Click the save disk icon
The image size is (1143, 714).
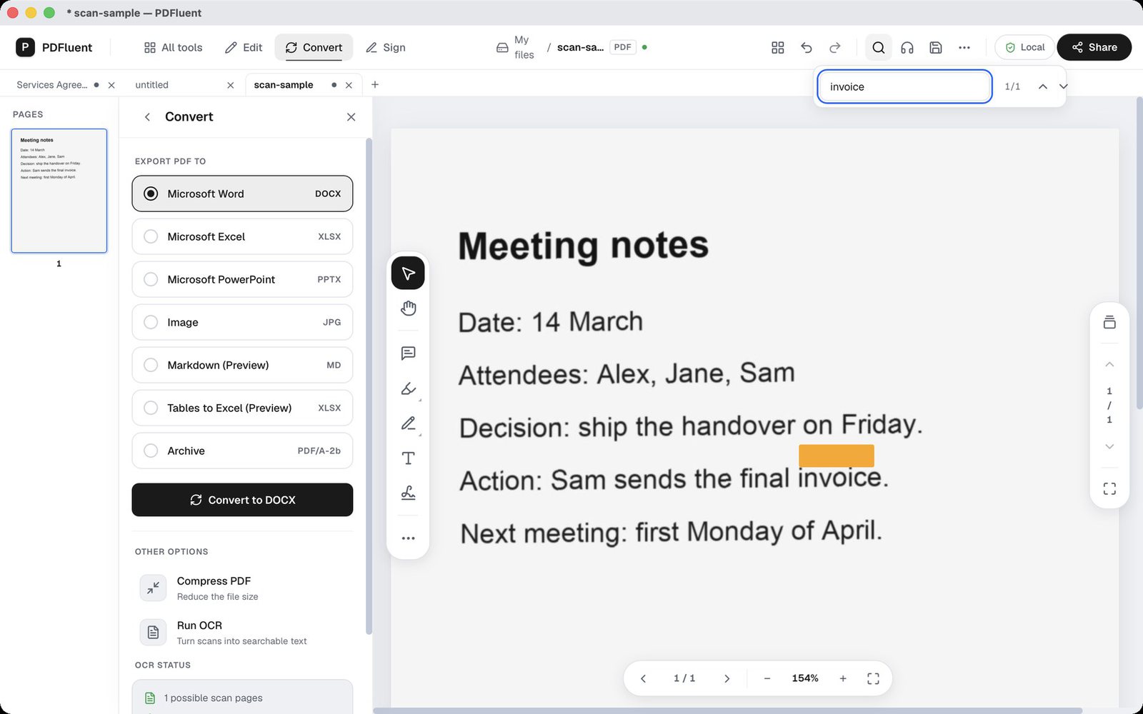pos(935,47)
